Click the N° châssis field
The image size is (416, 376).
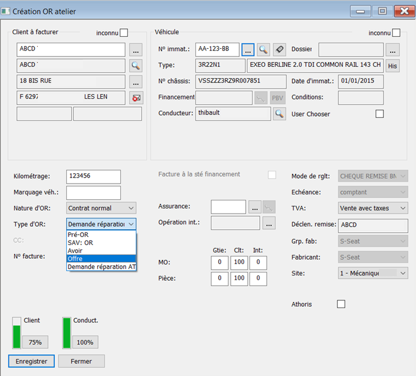(241, 82)
